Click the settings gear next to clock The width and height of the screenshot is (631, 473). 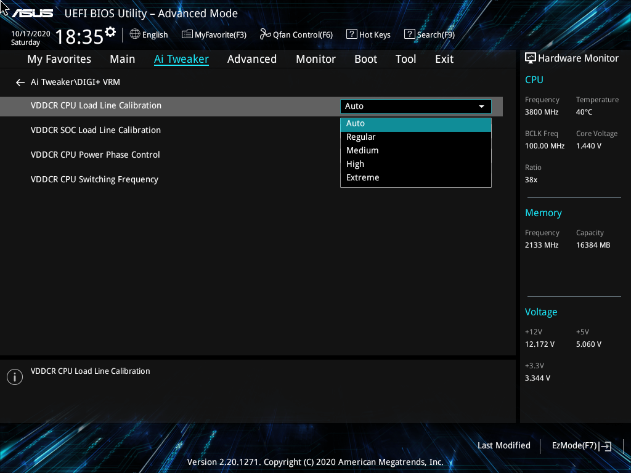[x=110, y=32]
